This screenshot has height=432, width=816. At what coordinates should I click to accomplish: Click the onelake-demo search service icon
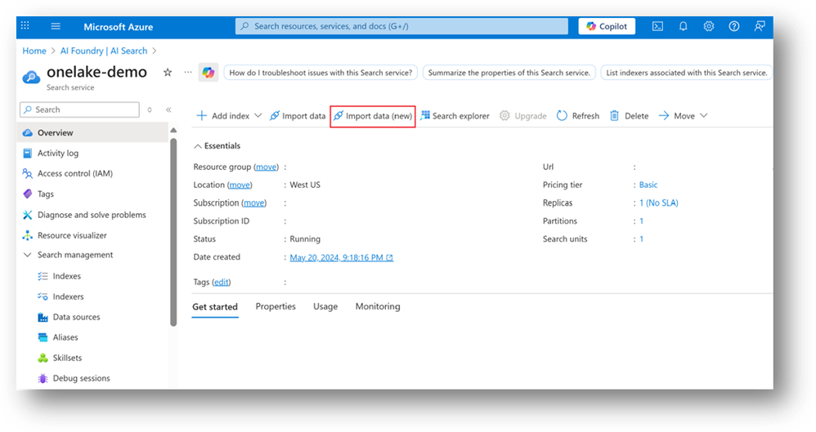pos(31,78)
